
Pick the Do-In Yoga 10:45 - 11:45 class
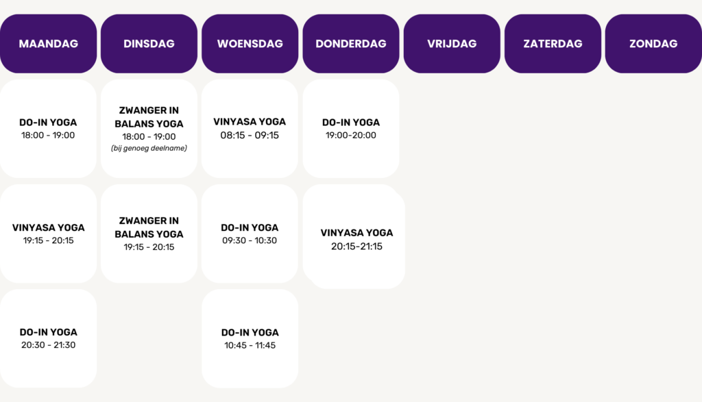(x=250, y=338)
